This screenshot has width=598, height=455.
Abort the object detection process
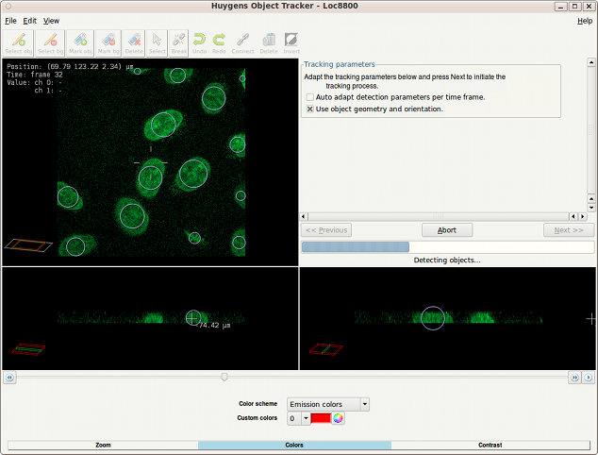coord(447,230)
